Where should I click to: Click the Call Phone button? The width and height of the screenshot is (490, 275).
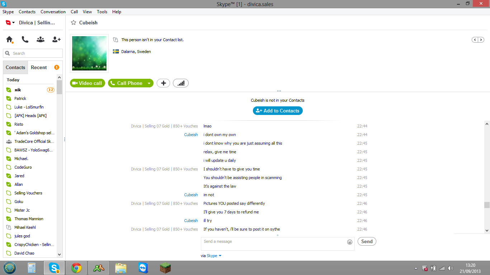[127, 83]
